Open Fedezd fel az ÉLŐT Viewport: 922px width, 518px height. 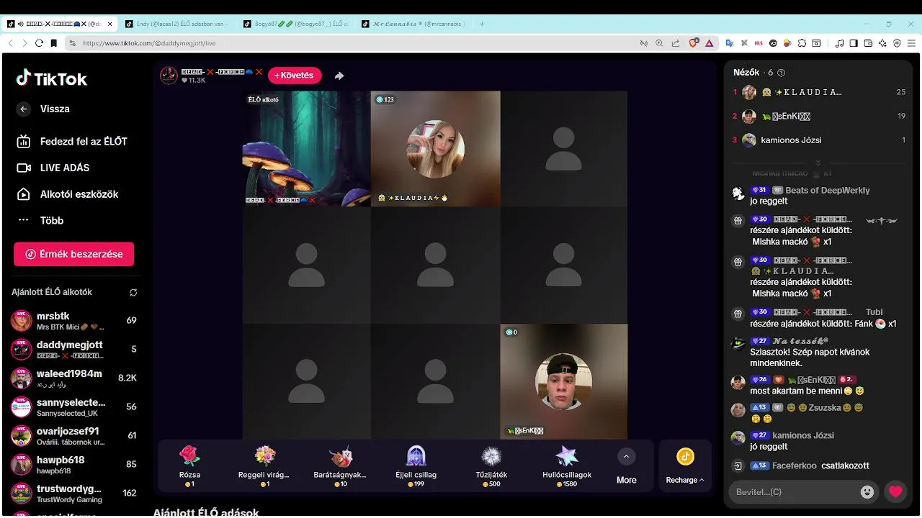tap(72, 142)
